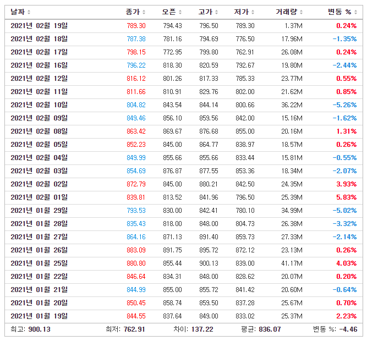Click the sort arrows beside 오픈 header
This screenshot has height=341, width=367.
coord(180,12)
